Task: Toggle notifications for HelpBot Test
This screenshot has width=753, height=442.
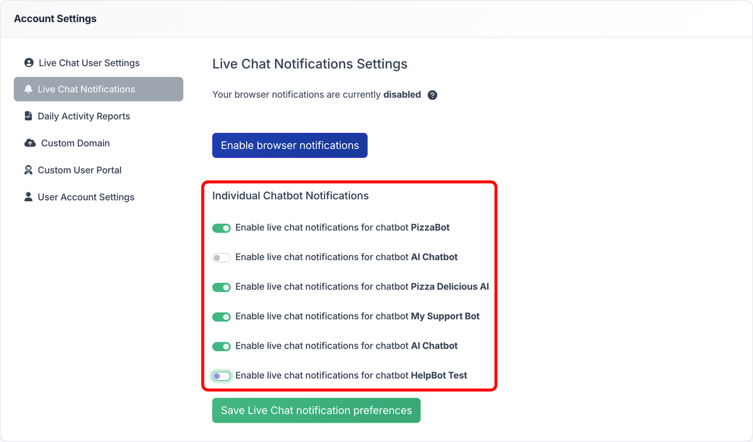Action: [x=221, y=375]
